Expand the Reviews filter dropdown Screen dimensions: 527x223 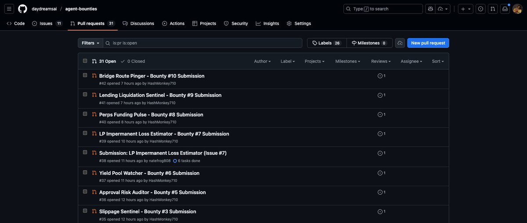pos(381,61)
